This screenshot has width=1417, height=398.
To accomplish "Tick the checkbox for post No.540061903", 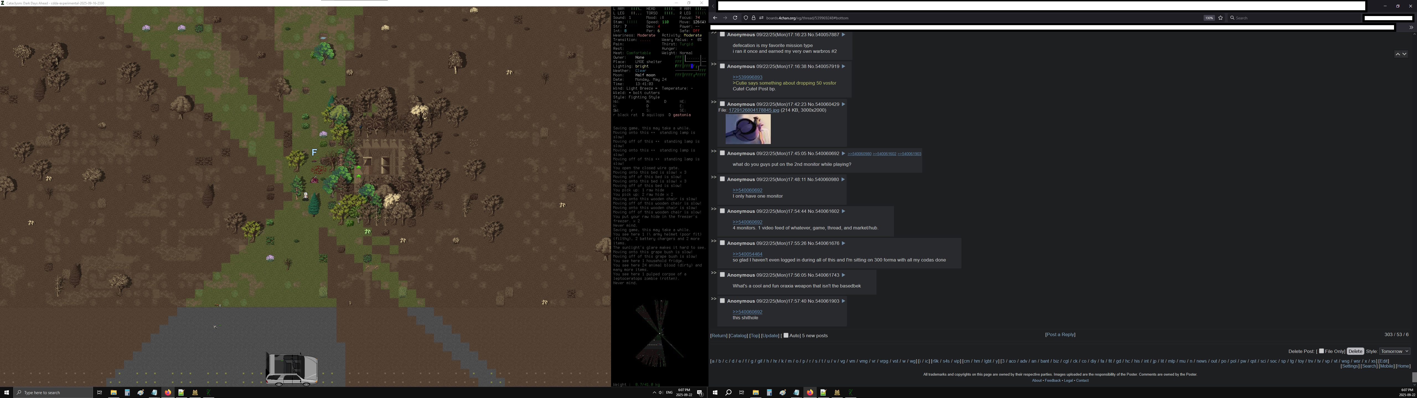I will [x=722, y=301].
